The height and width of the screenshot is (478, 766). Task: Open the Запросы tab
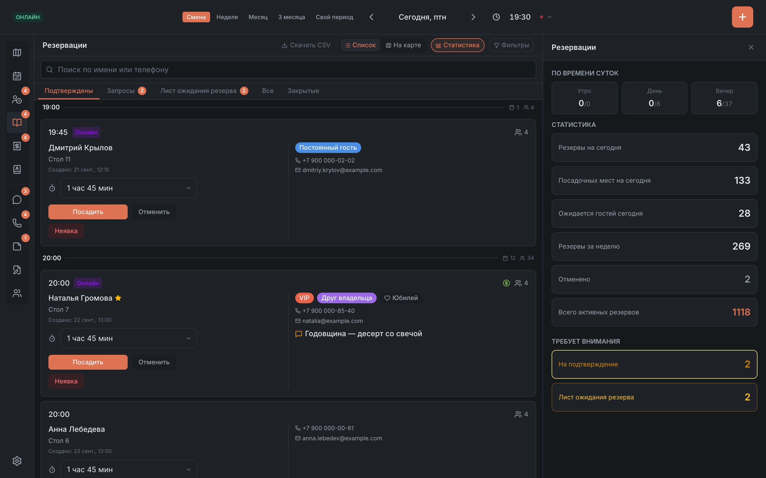pos(126,91)
